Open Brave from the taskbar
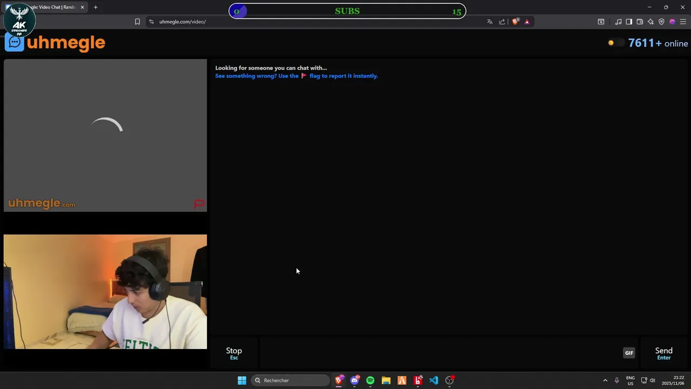The image size is (691, 389). click(x=339, y=380)
